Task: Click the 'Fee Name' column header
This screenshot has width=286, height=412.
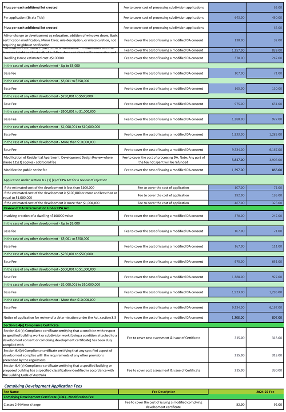Action: (60, 392)
